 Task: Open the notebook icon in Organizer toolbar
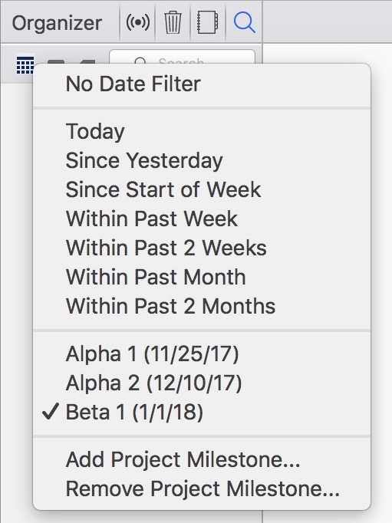208,22
